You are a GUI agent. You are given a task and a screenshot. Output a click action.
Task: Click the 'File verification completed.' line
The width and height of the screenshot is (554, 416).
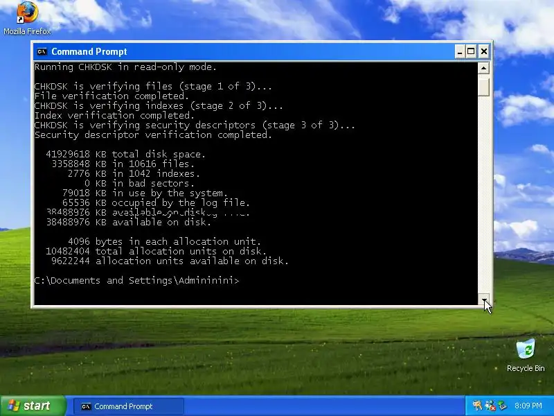tap(111, 96)
